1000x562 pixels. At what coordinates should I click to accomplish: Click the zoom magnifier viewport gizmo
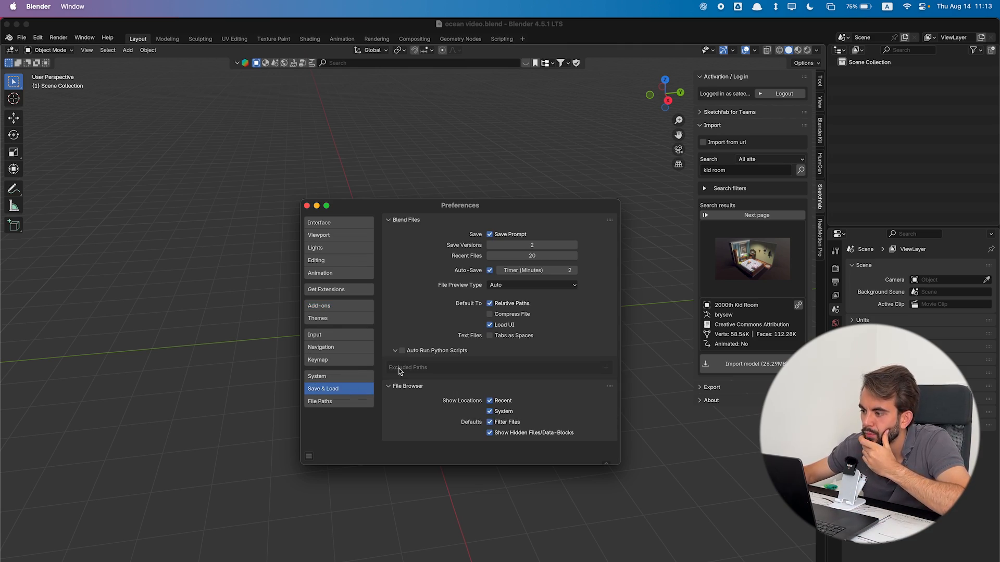678,120
